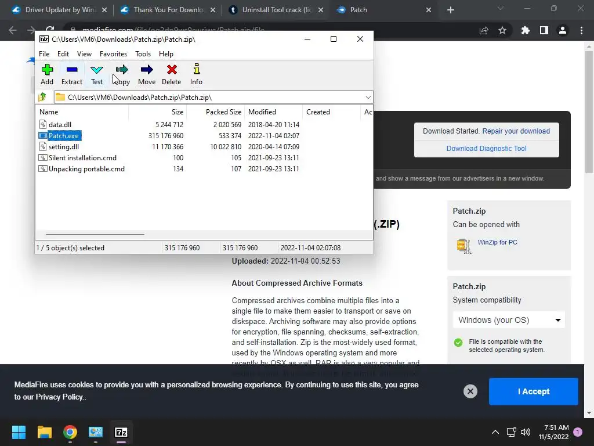Sort by Packed Size column header
The width and height of the screenshot is (594, 446).
[x=216, y=112]
